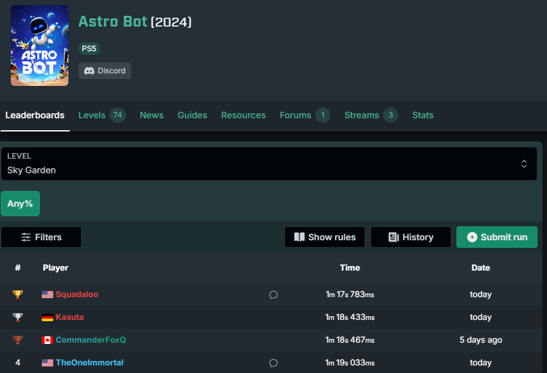The width and height of the screenshot is (547, 373).
Task: Click the 'today' date in TheOneImmortal's row
Action: pos(481,362)
